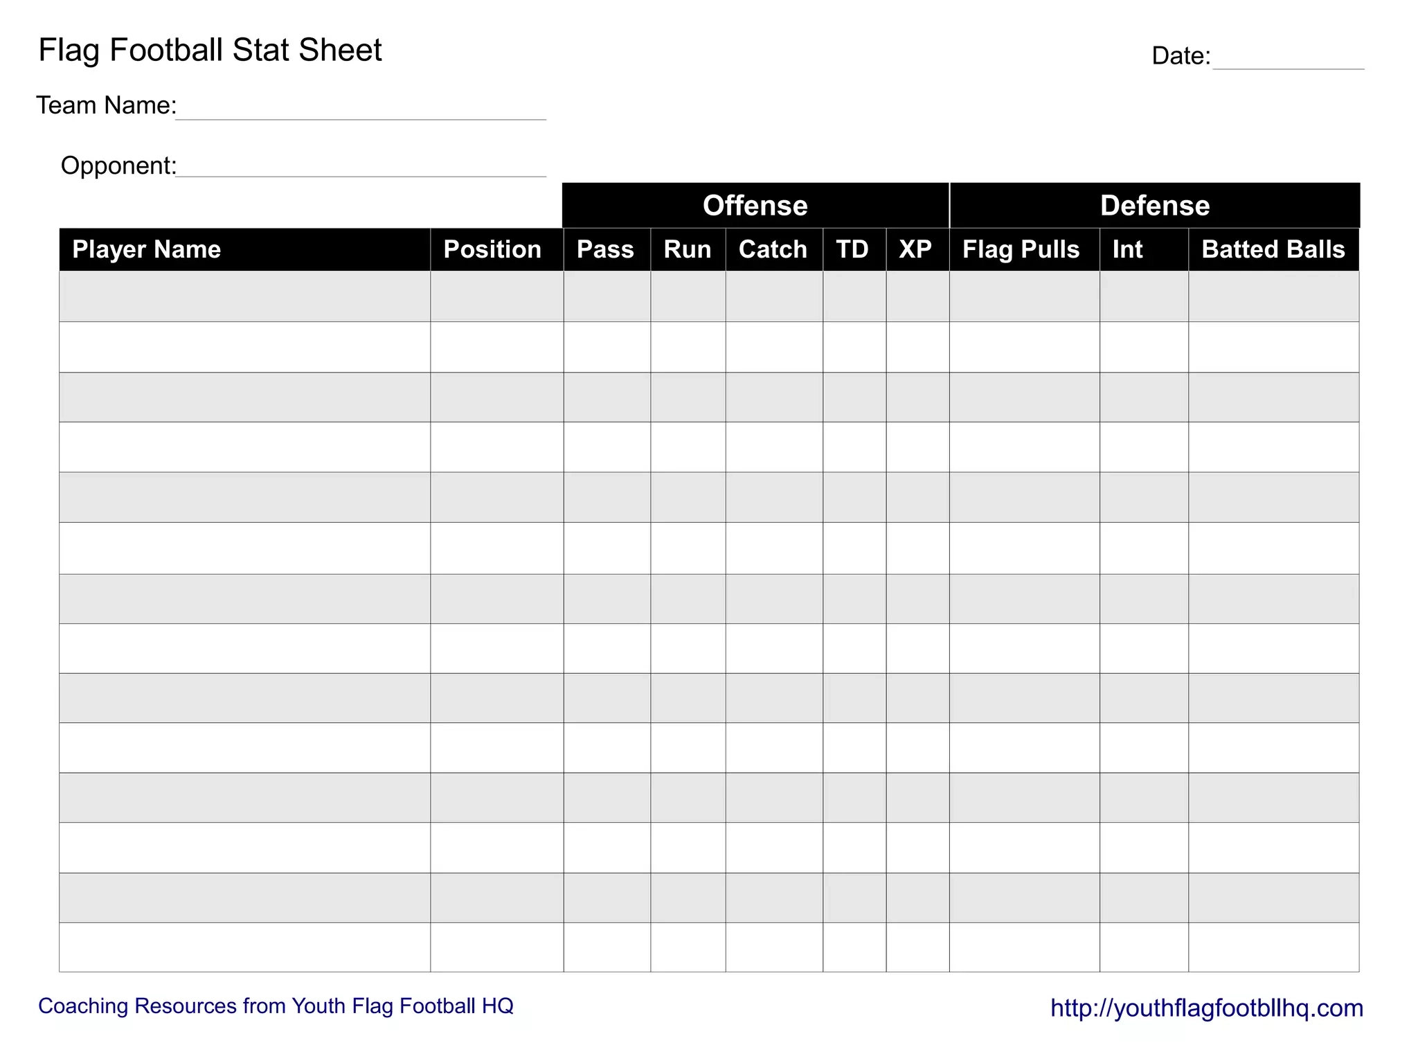1418x1063 pixels.
Task: Select the Defense header section
Action: pyautogui.click(x=1154, y=206)
